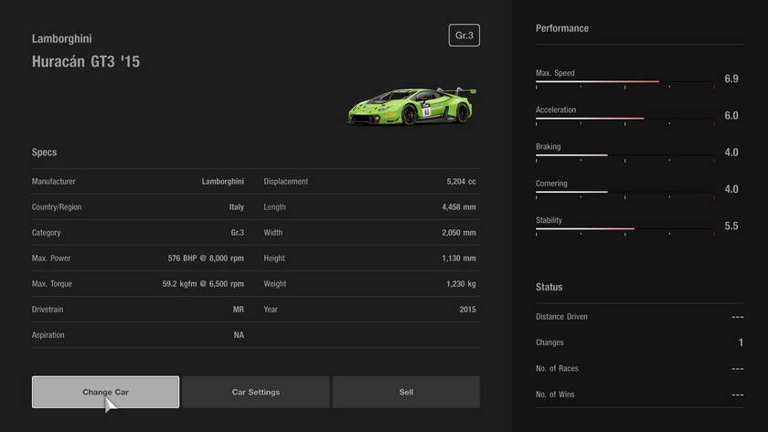
Task: Click the Stability performance bar
Action: click(x=624, y=228)
